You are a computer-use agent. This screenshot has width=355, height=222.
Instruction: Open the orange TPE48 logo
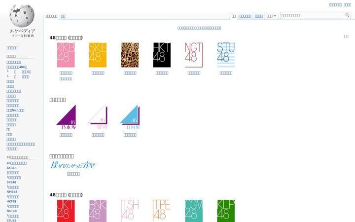coord(162,211)
